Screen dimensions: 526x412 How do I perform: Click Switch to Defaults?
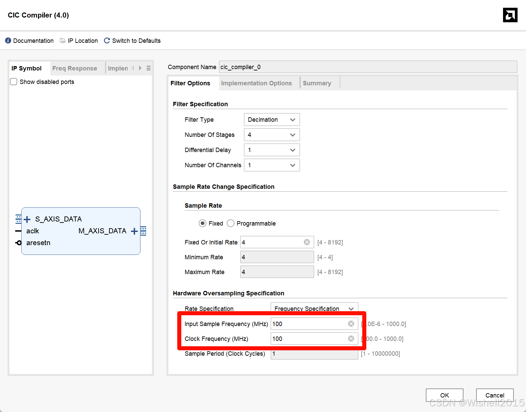coord(136,41)
